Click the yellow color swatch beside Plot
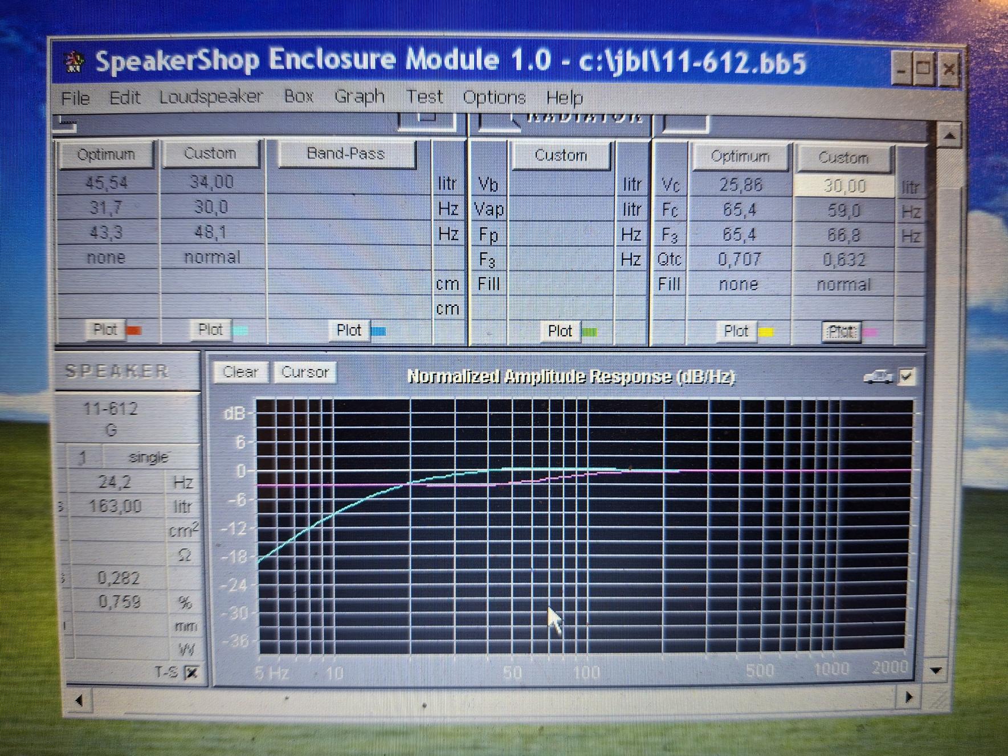This screenshot has width=1008, height=756. (x=766, y=332)
